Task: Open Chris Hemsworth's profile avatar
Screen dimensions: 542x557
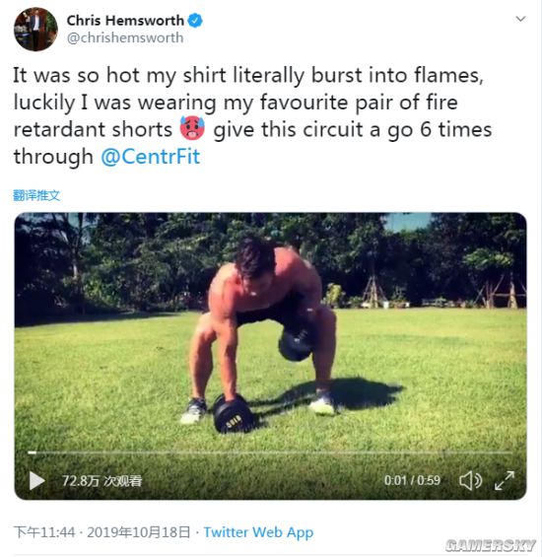Action: [x=35, y=30]
